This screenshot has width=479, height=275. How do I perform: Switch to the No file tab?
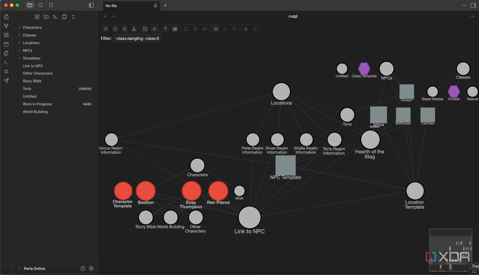(x=131, y=6)
